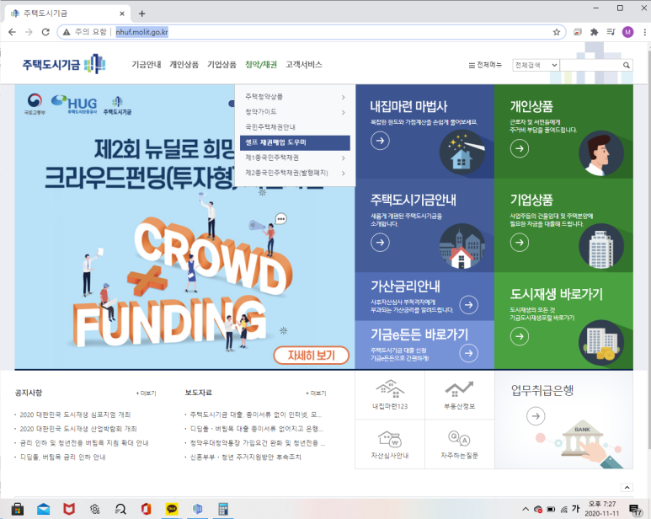651x519 pixels.
Task: Click the site search input field
Action: point(591,65)
